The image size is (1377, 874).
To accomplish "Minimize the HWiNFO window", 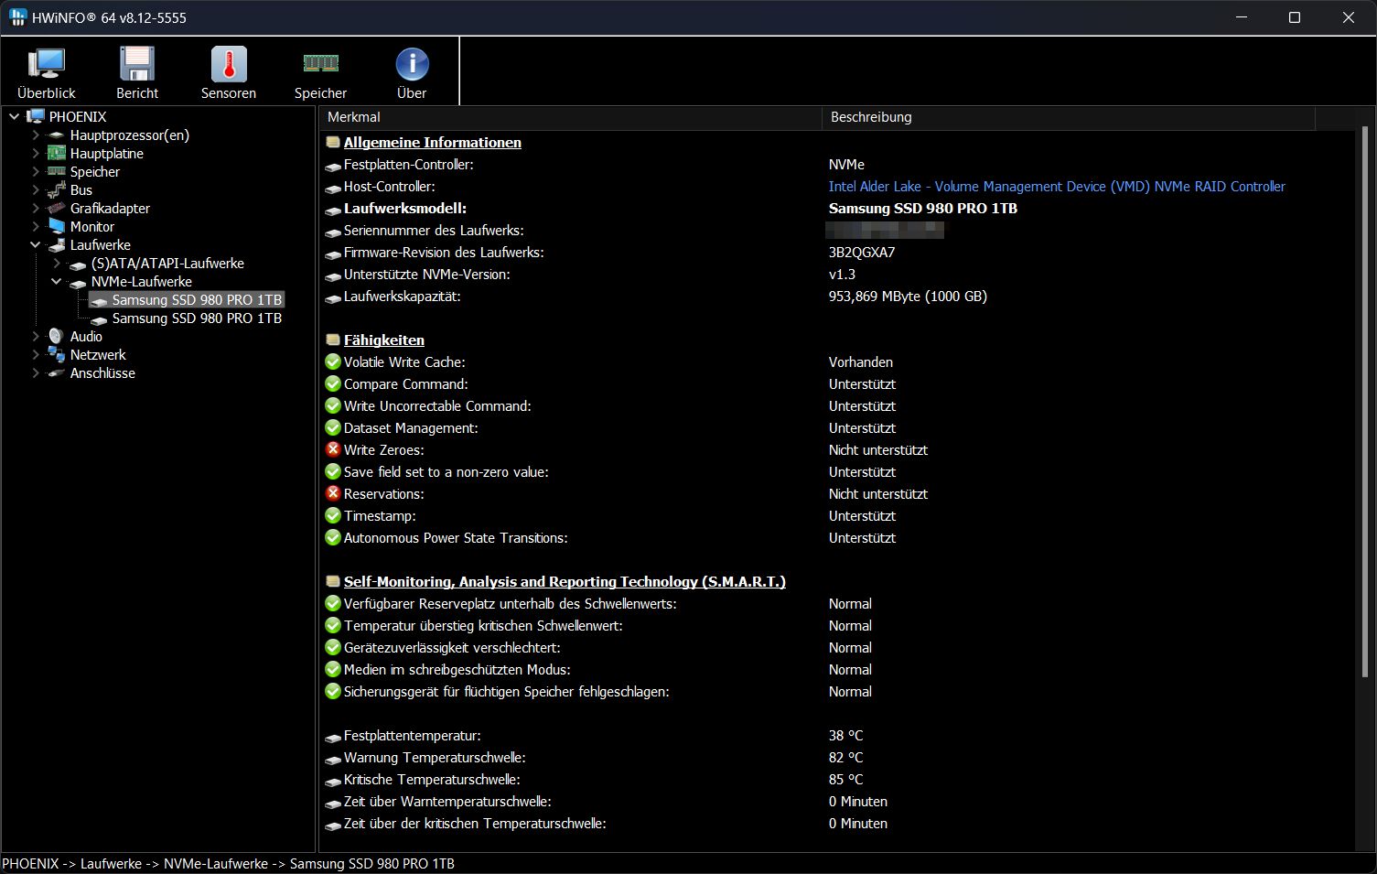I will click(x=1241, y=17).
